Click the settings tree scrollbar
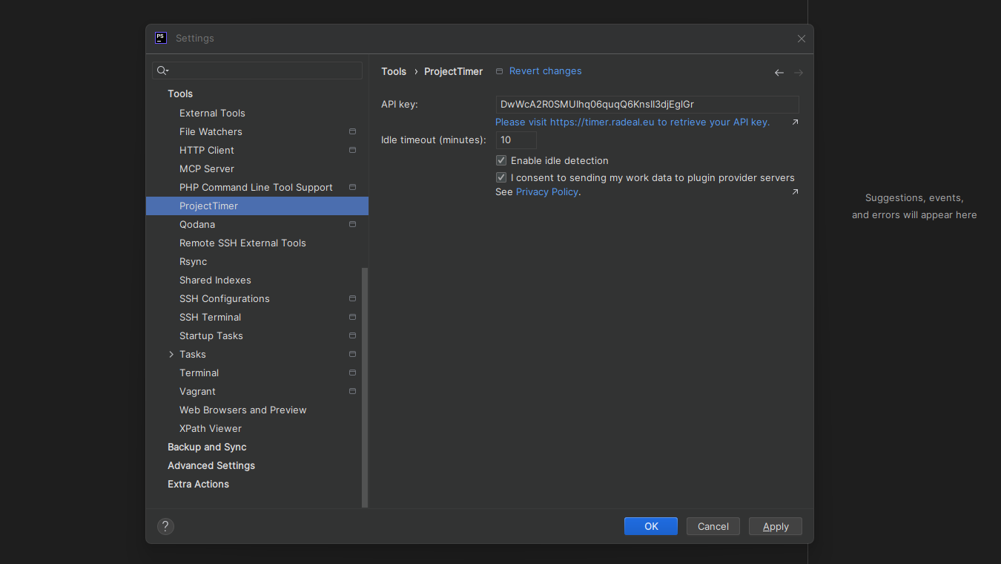This screenshot has width=1001, height=564. (364, 387)
